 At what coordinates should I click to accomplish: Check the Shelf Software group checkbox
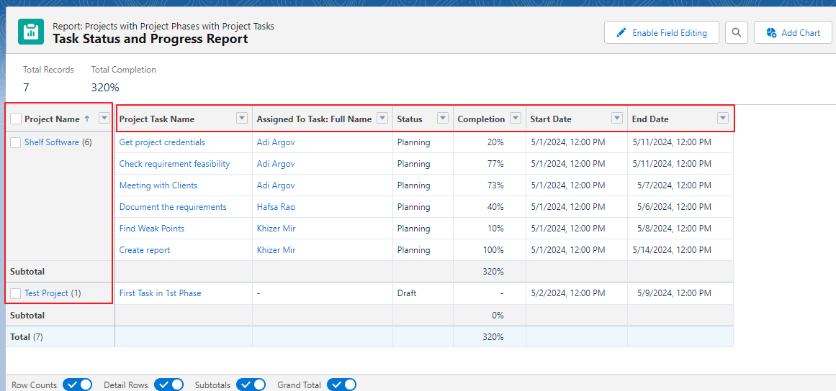point(16,142)
